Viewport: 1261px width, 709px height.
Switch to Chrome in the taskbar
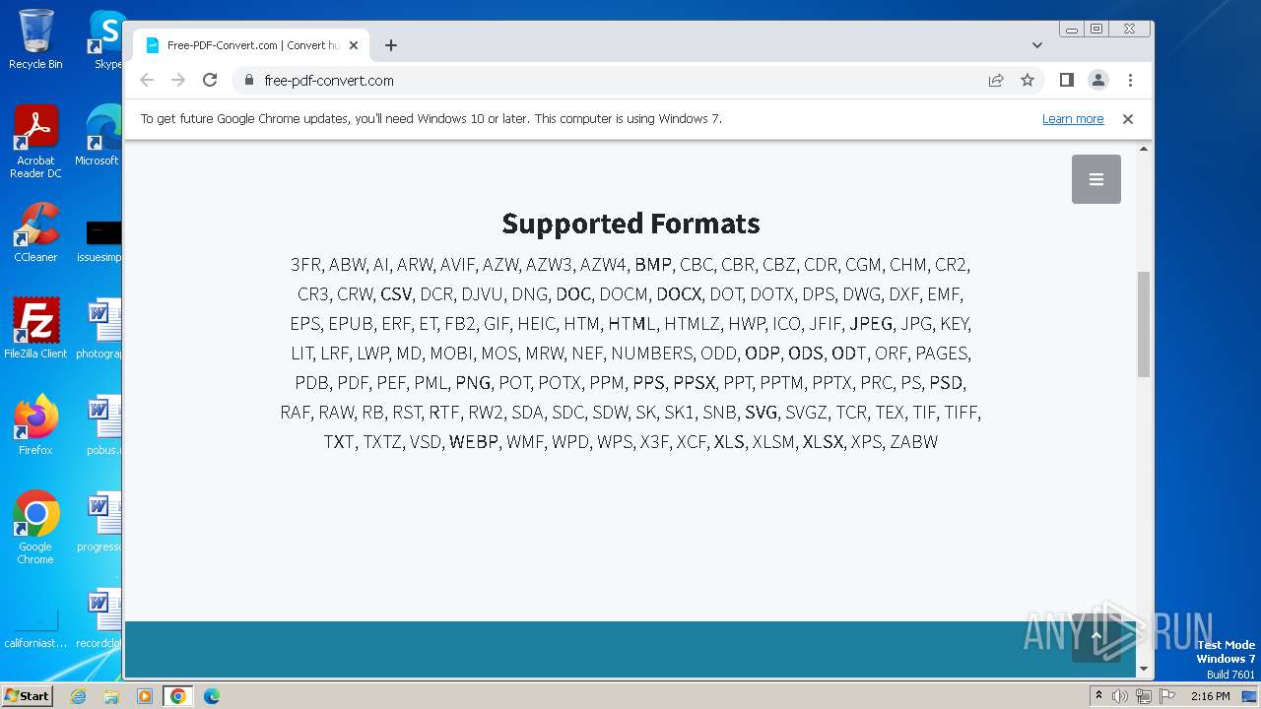click(x=178, y=696)
